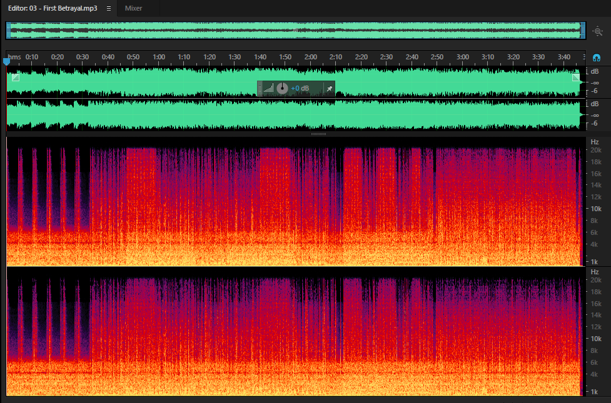Click the 0:10 mark on the ruler
The image size is (611, 403).
pos(32,57)
